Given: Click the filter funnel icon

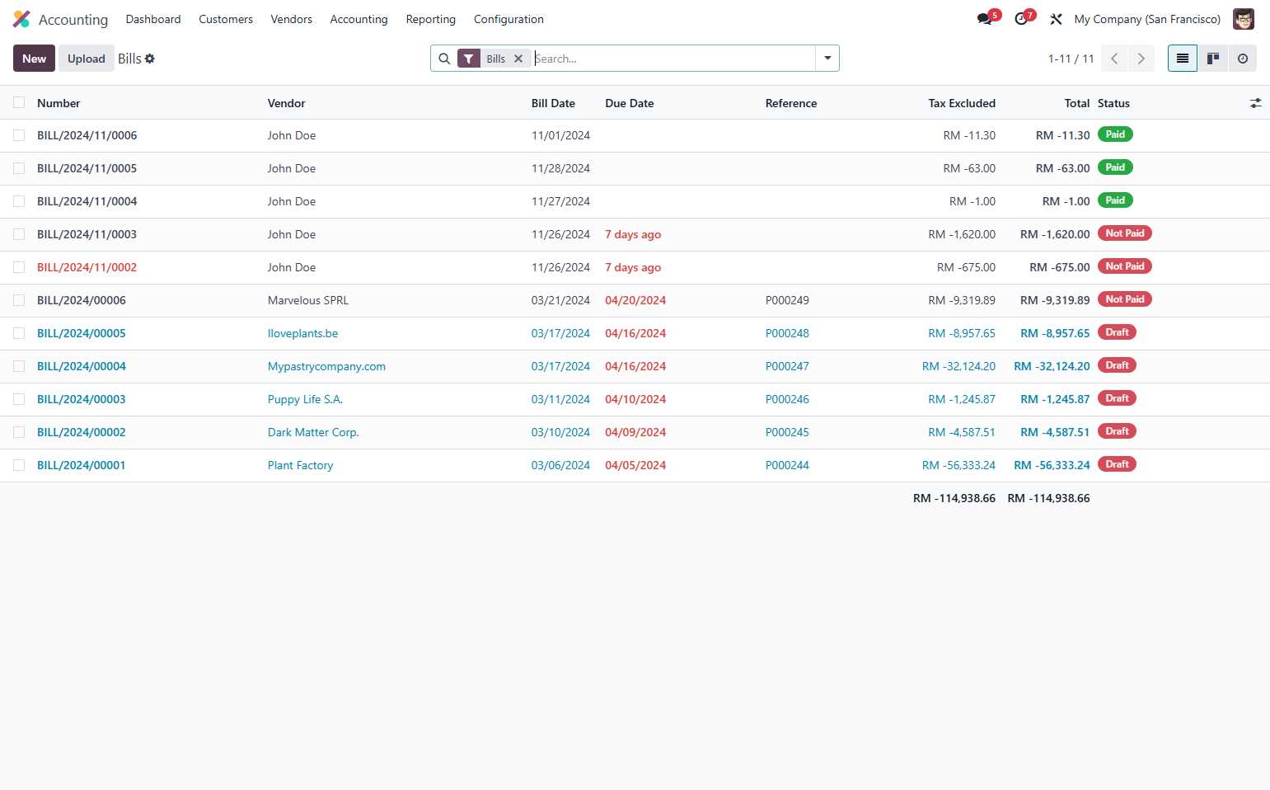Looking at the screenshot, I should [x=469, y=59].
